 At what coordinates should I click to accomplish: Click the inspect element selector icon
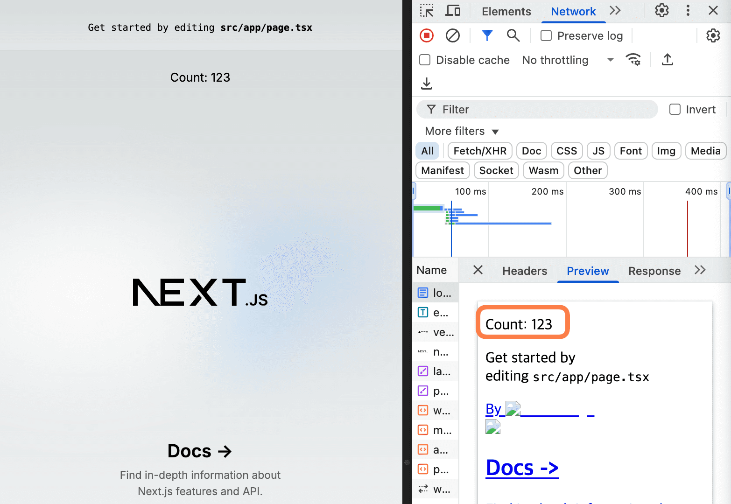click(427, 11)
